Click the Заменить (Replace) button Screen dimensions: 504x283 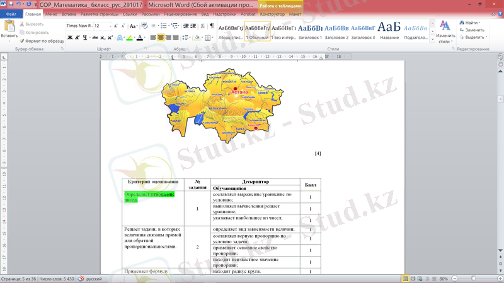click(x=472, y=30)
